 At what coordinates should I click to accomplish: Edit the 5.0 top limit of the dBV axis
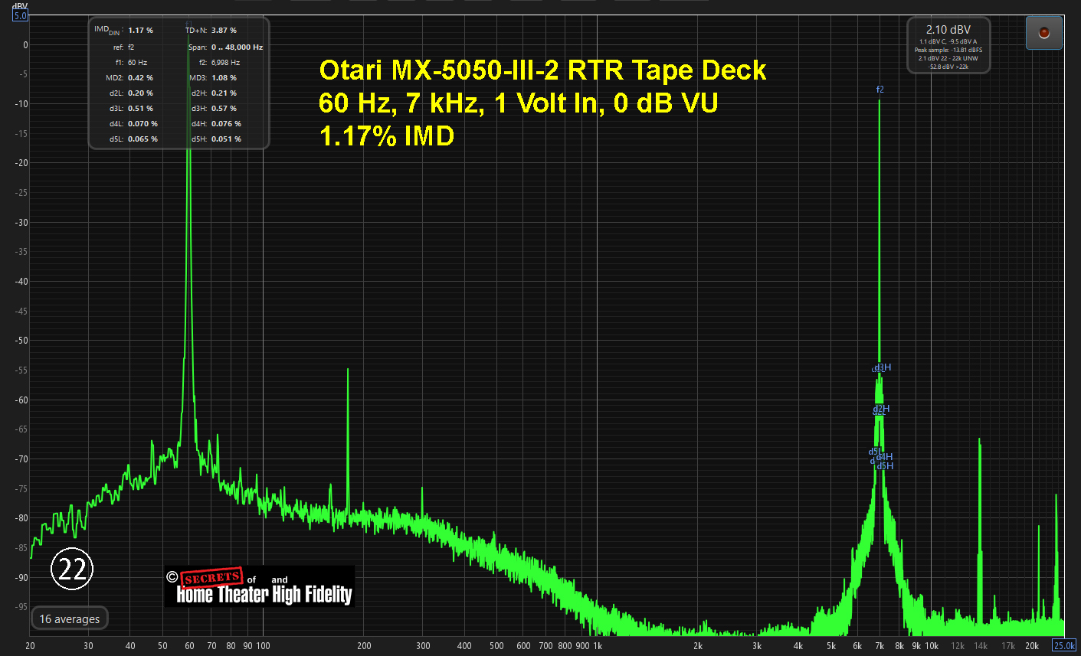[x=20, y=15]
